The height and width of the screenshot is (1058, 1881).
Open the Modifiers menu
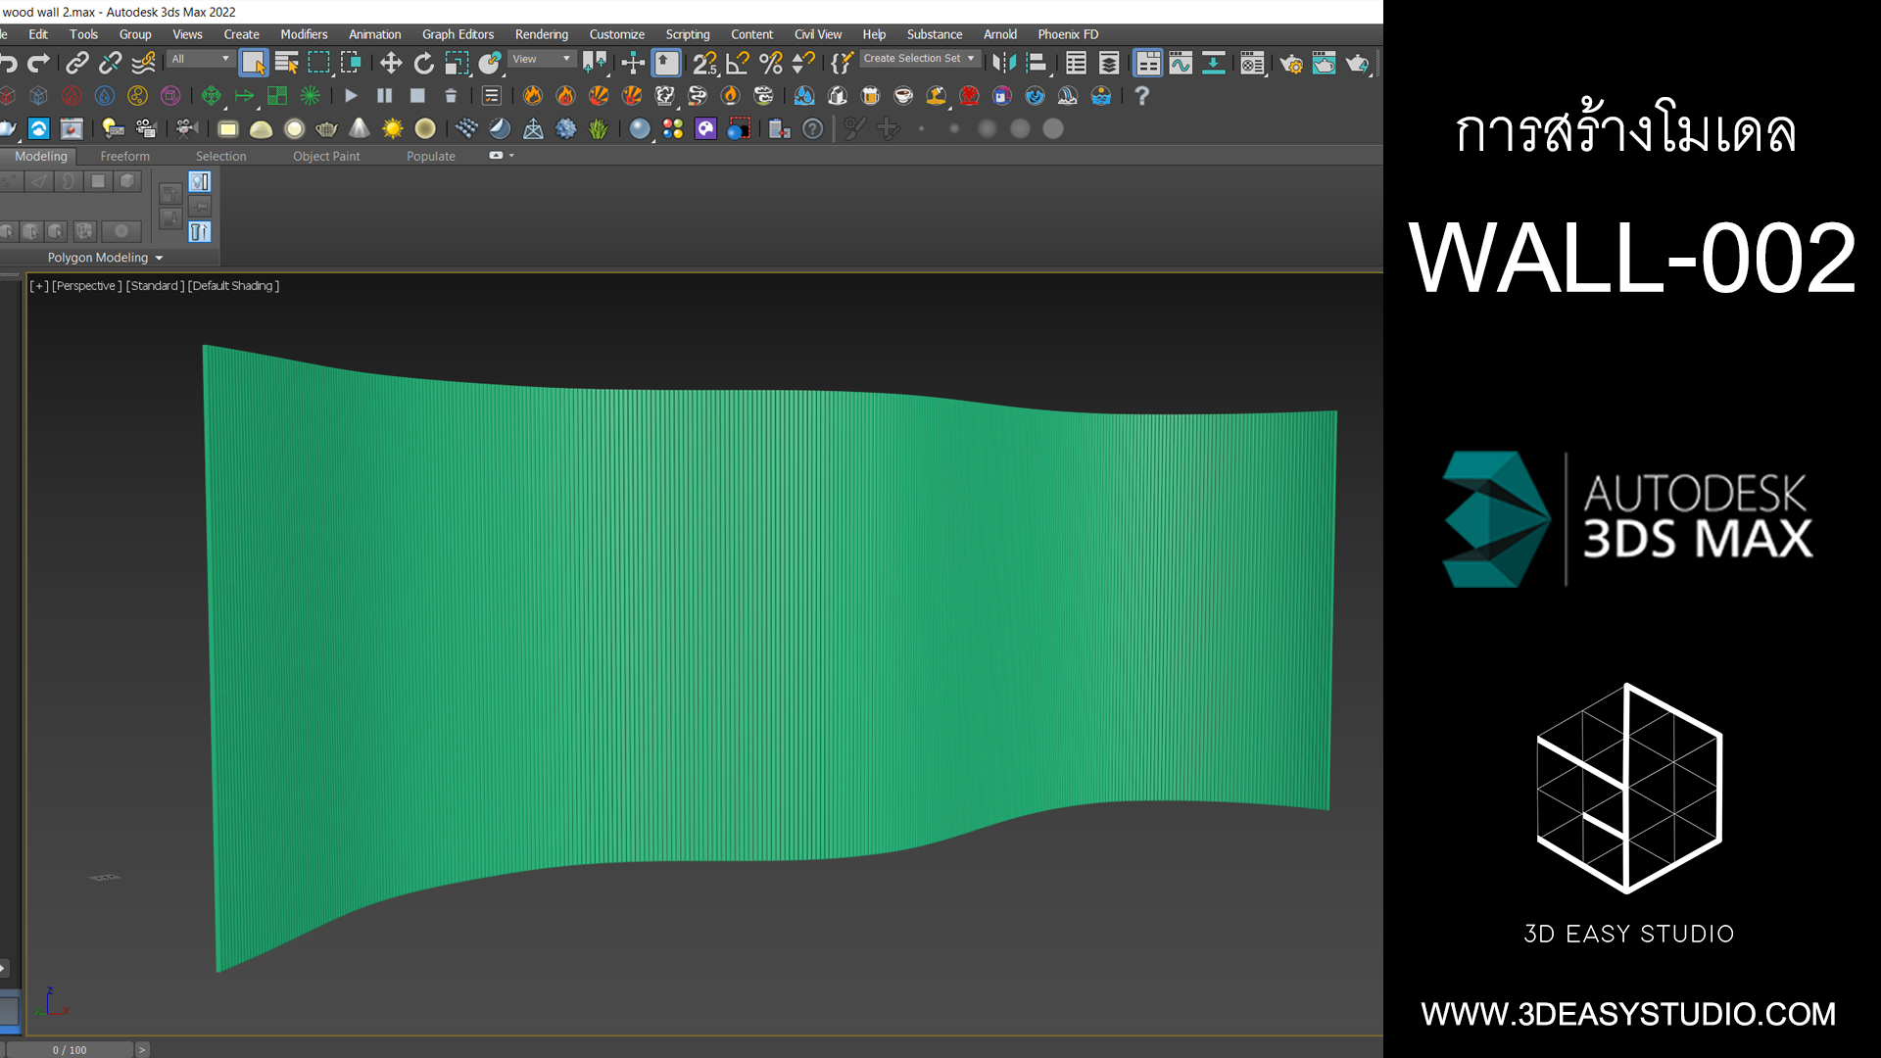[x=304, y=34]
